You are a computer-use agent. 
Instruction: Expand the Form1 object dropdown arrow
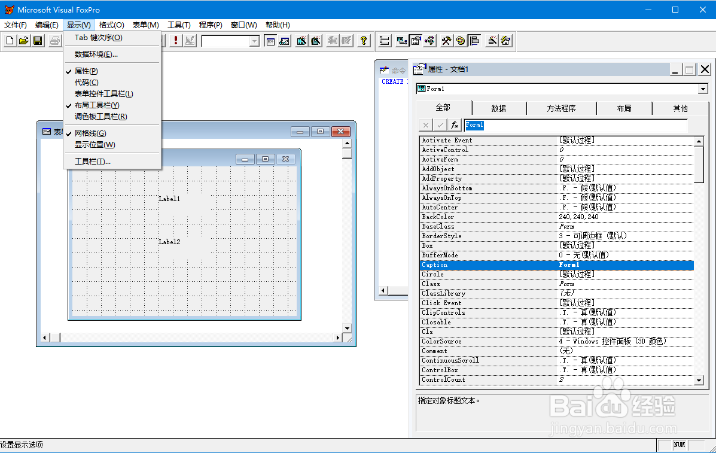(703, 89)
